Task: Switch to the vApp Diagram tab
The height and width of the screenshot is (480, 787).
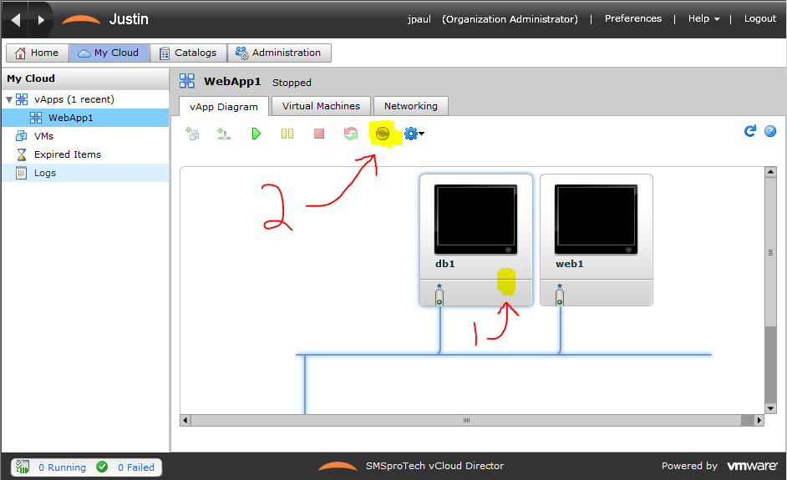Action: 224,106
